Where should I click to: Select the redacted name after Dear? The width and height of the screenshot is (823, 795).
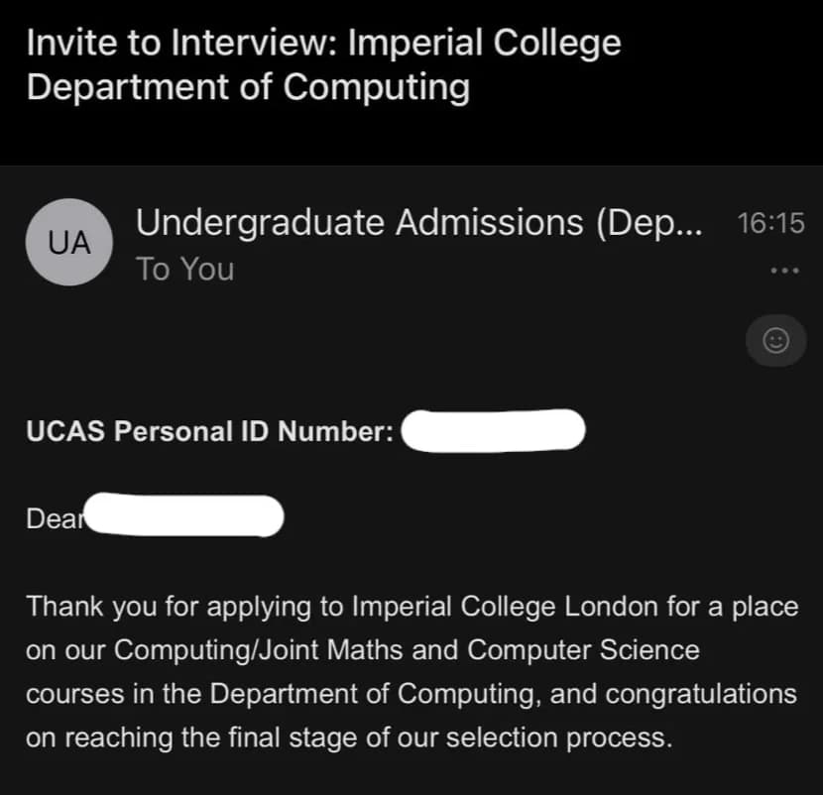coord(183,515)
